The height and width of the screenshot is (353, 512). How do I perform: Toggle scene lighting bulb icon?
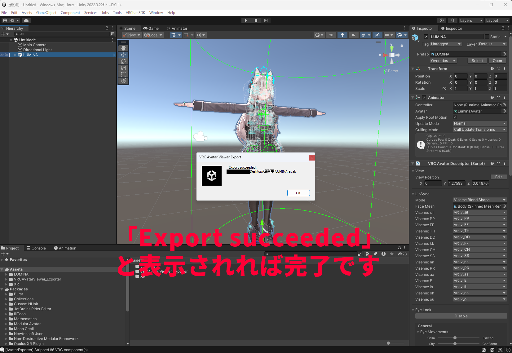(342, 35)
